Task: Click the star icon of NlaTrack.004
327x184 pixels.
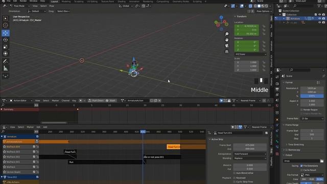Action: click(5, 147)
